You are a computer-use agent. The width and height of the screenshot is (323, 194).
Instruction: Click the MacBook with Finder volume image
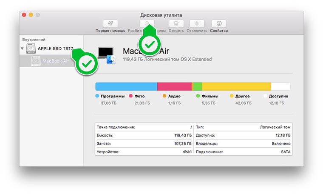pyautogui.click(x=107, y=55)
